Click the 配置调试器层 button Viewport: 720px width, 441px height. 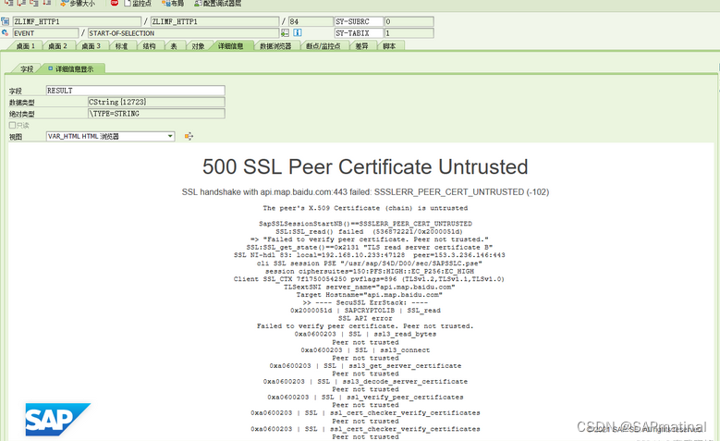pyautogui.click(x=217, y=3)
